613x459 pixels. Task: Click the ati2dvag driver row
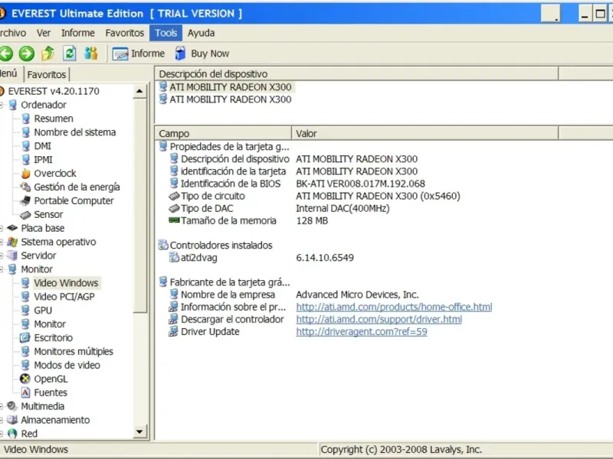point(261,257)
